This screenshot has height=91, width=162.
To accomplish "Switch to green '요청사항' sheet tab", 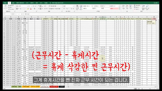I will 14,87.
